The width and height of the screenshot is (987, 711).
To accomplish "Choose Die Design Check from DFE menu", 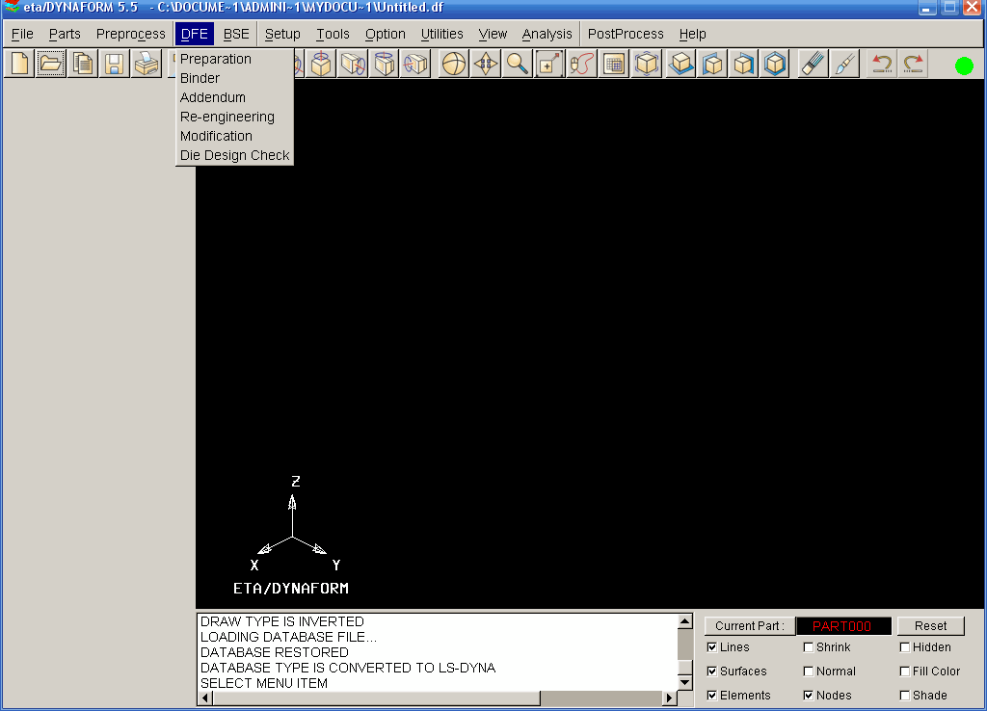I will [x=235, y=155].
